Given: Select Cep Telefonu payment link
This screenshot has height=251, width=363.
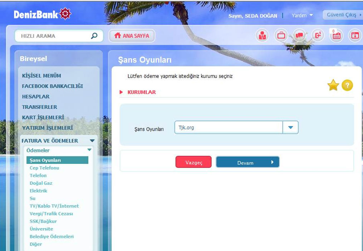Looking at the screenshot, I should tap(44, 168).
